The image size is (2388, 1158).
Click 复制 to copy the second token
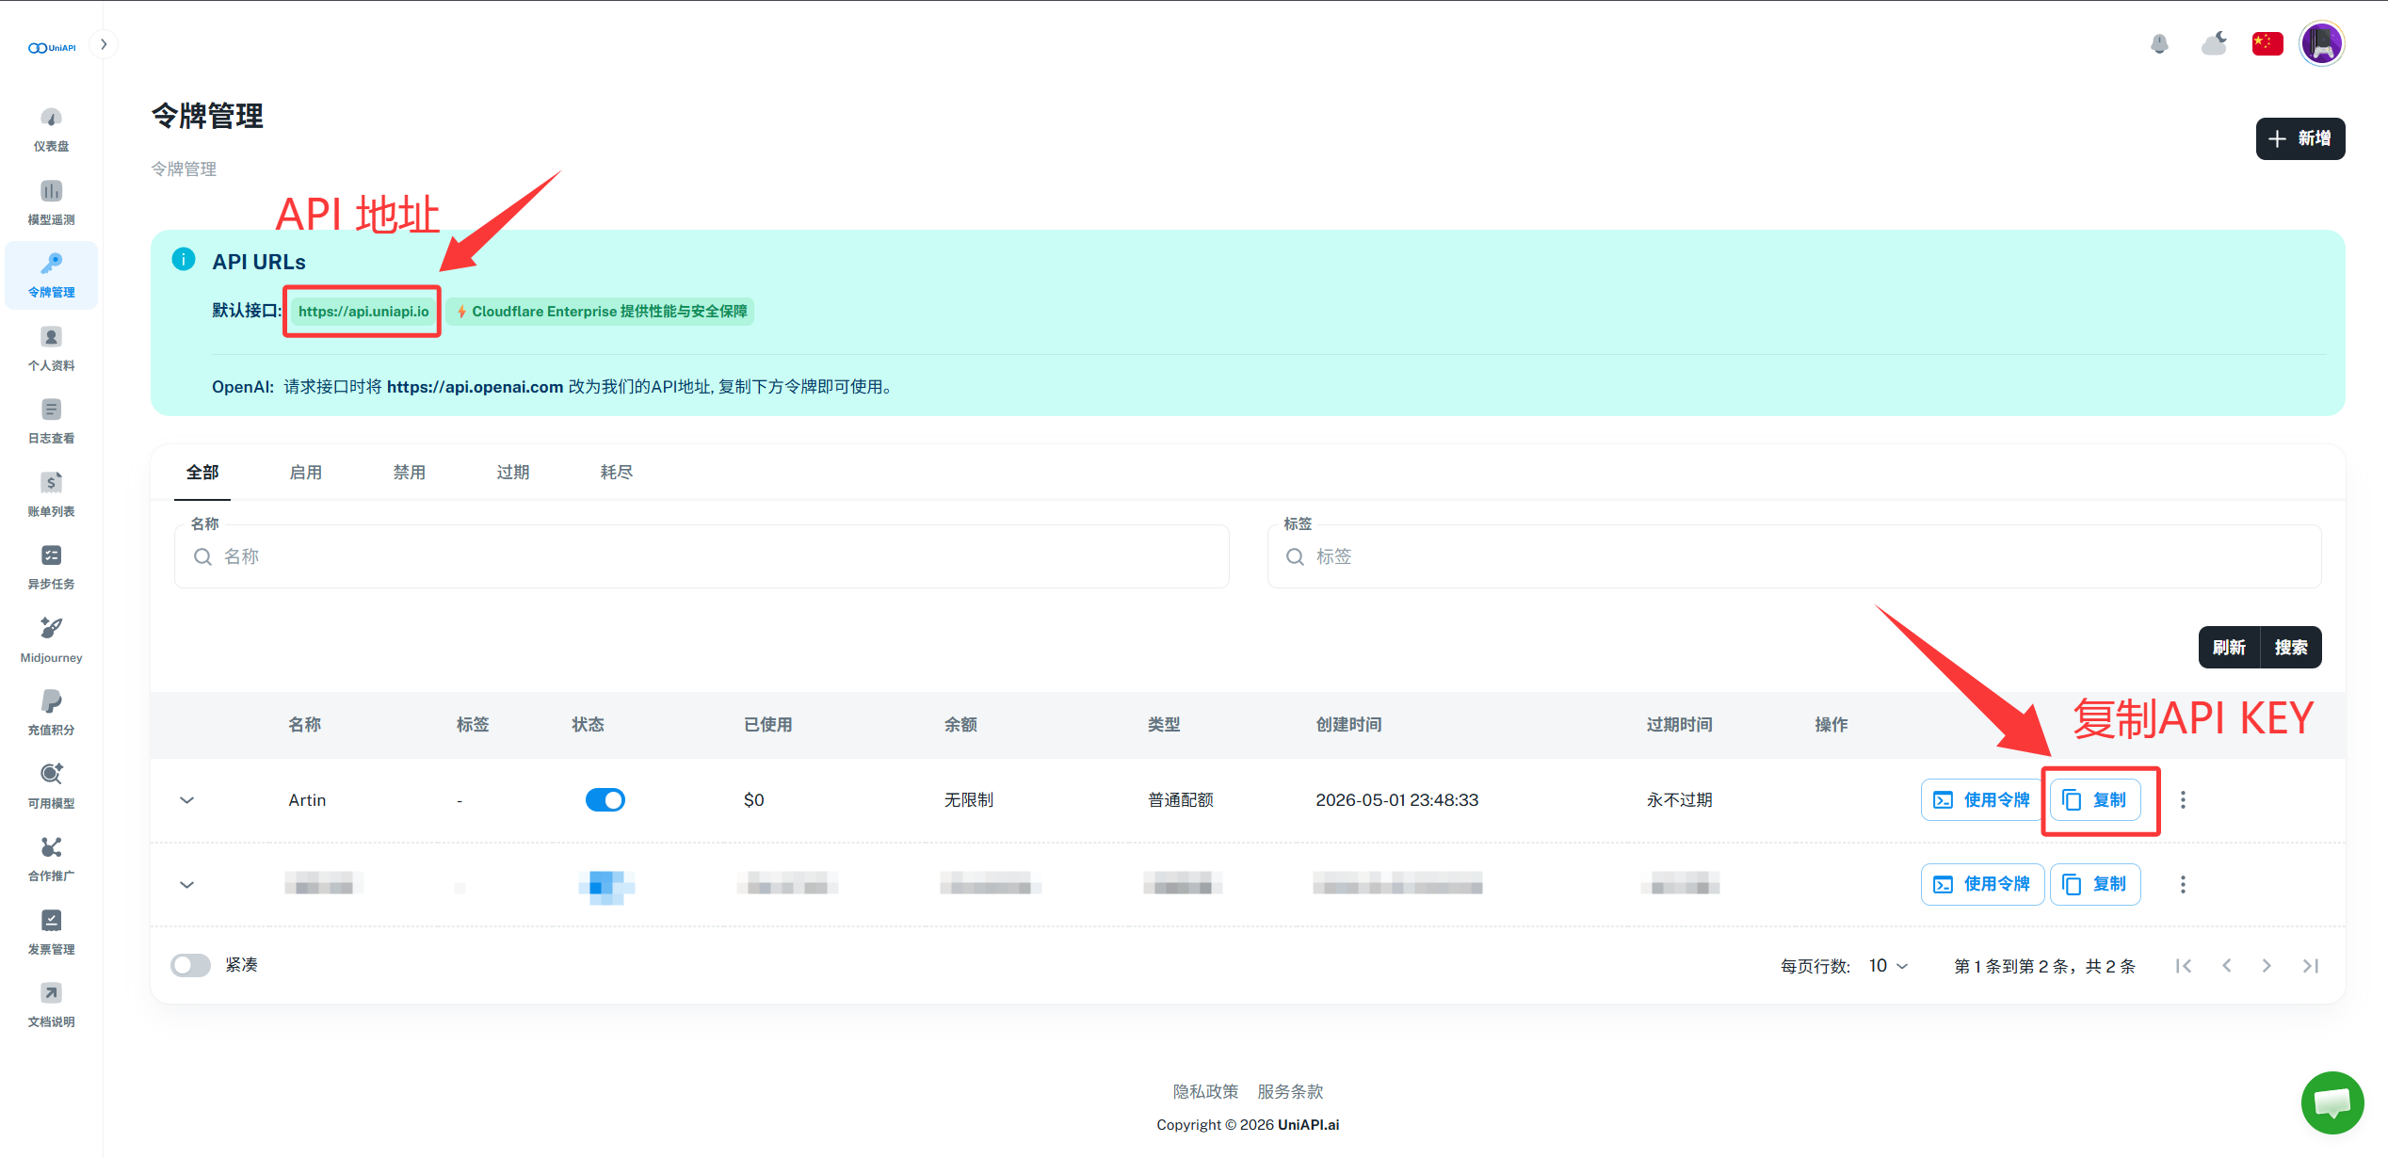pyautogui.click(x=2095, y=884)
